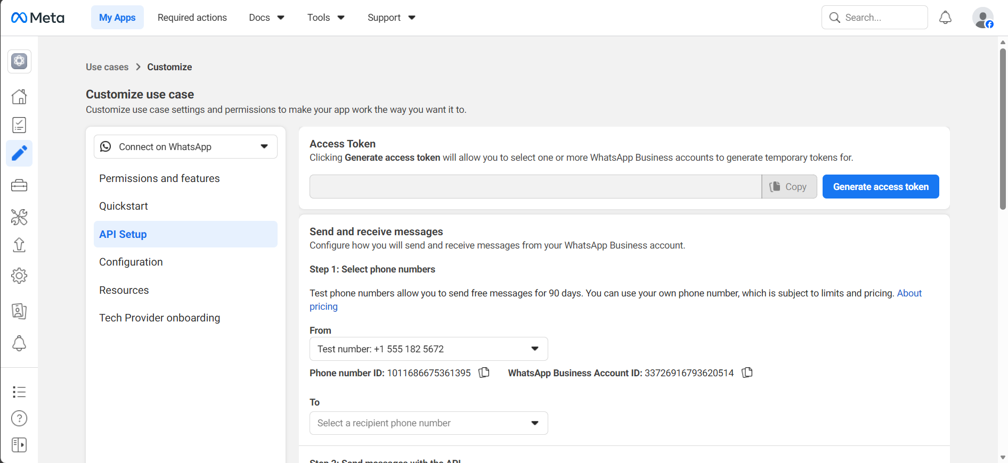Open the notifications bell in top bar
Screen dimensions: 1008x463
click(945, 18)
